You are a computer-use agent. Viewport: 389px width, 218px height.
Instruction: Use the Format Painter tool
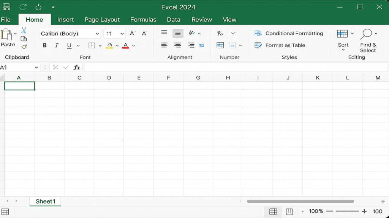(23, 47)
